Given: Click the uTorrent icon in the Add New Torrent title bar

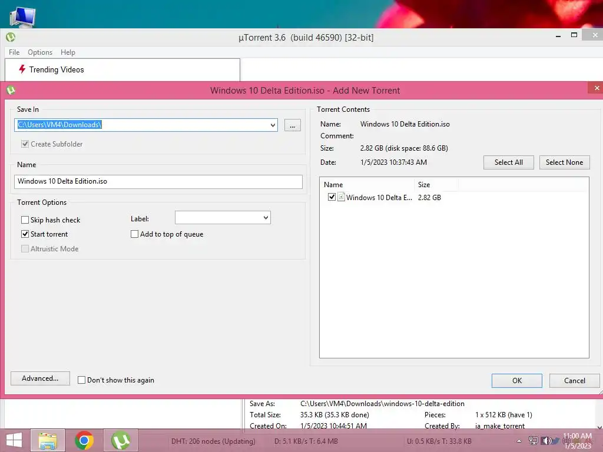Looking at the screenshot, I should click(11, 90).
